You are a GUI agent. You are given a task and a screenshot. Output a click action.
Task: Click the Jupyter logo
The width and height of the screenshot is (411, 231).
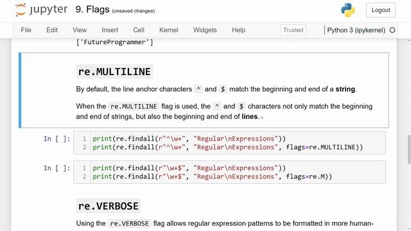pyautogui.click(x=41, y=10)
